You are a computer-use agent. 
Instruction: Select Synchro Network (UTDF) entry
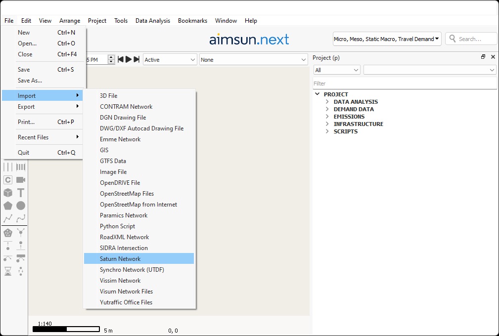point(139,270)
